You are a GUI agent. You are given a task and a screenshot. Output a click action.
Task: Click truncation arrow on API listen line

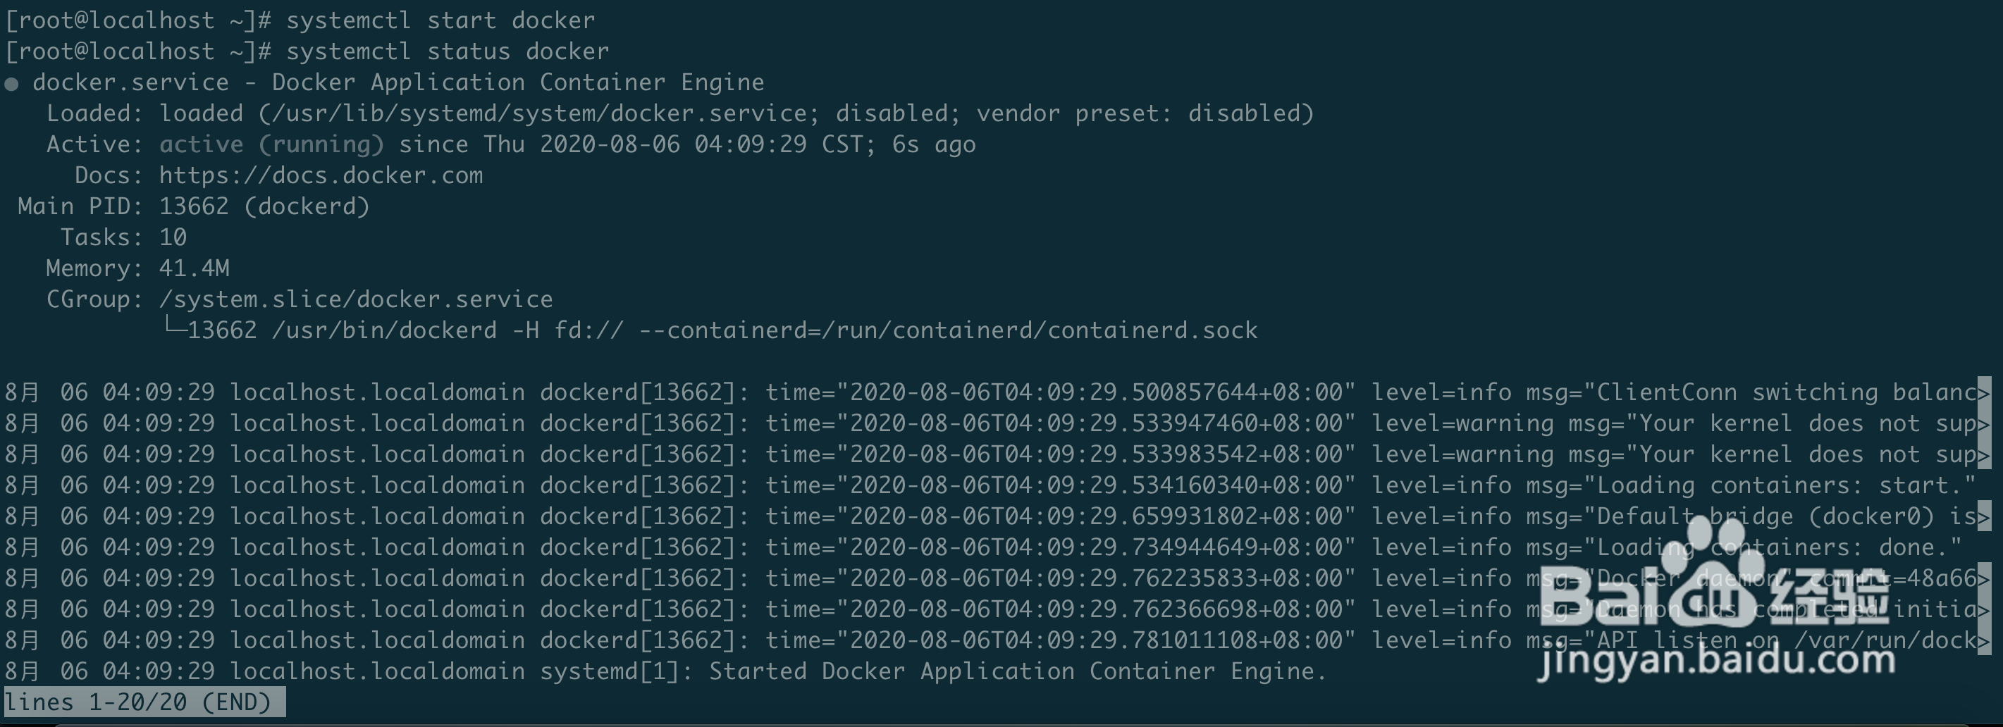pos(1985,640)
